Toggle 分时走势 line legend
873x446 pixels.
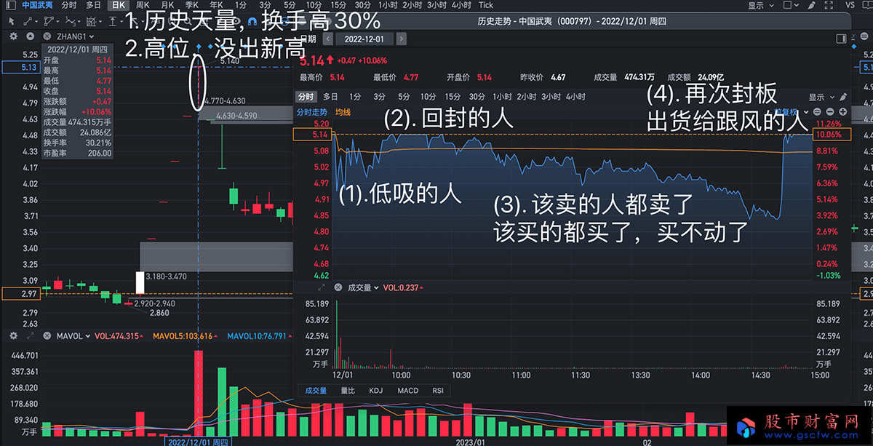click(311, 112)
